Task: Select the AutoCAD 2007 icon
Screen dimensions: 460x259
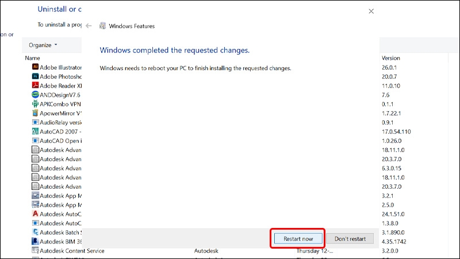Action: [35, 131]
